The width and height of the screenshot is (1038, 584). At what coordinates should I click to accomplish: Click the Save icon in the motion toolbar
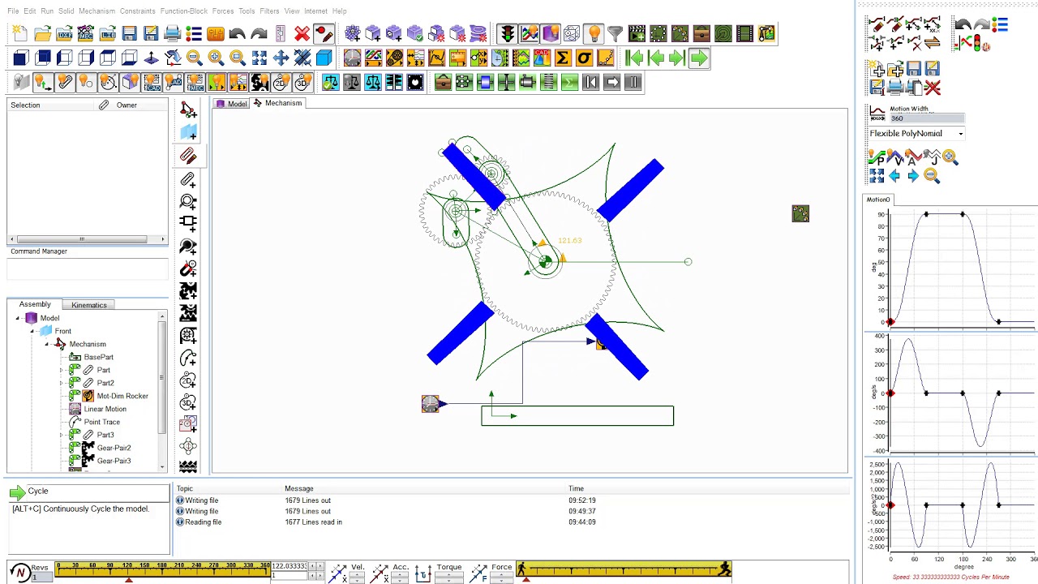(914, 70)
